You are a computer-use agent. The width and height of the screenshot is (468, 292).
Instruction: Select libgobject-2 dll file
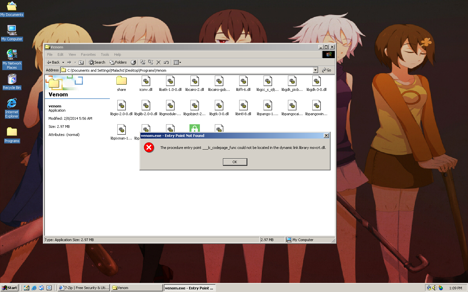pos(195,108)
